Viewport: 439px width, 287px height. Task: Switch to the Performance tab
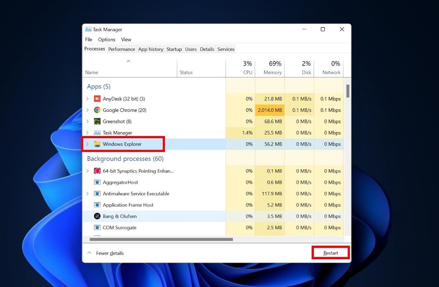[121, 49]
